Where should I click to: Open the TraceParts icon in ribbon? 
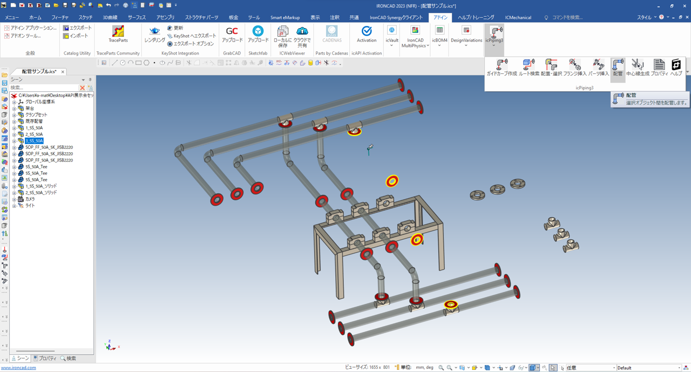point(118,33)
